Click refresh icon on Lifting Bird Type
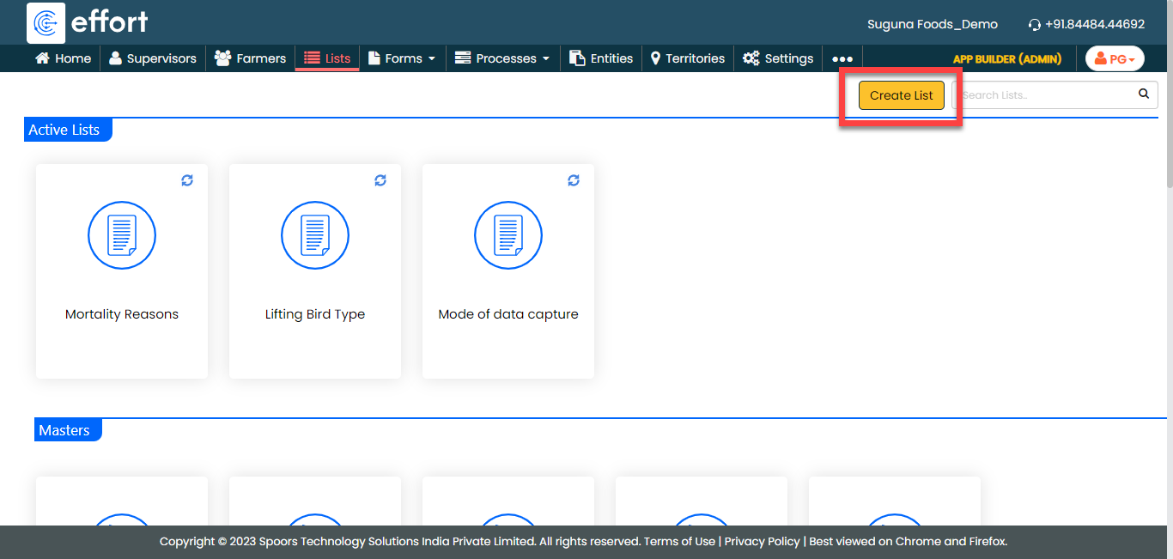This screenshot has width=1173, height=559. coord(380,180)
